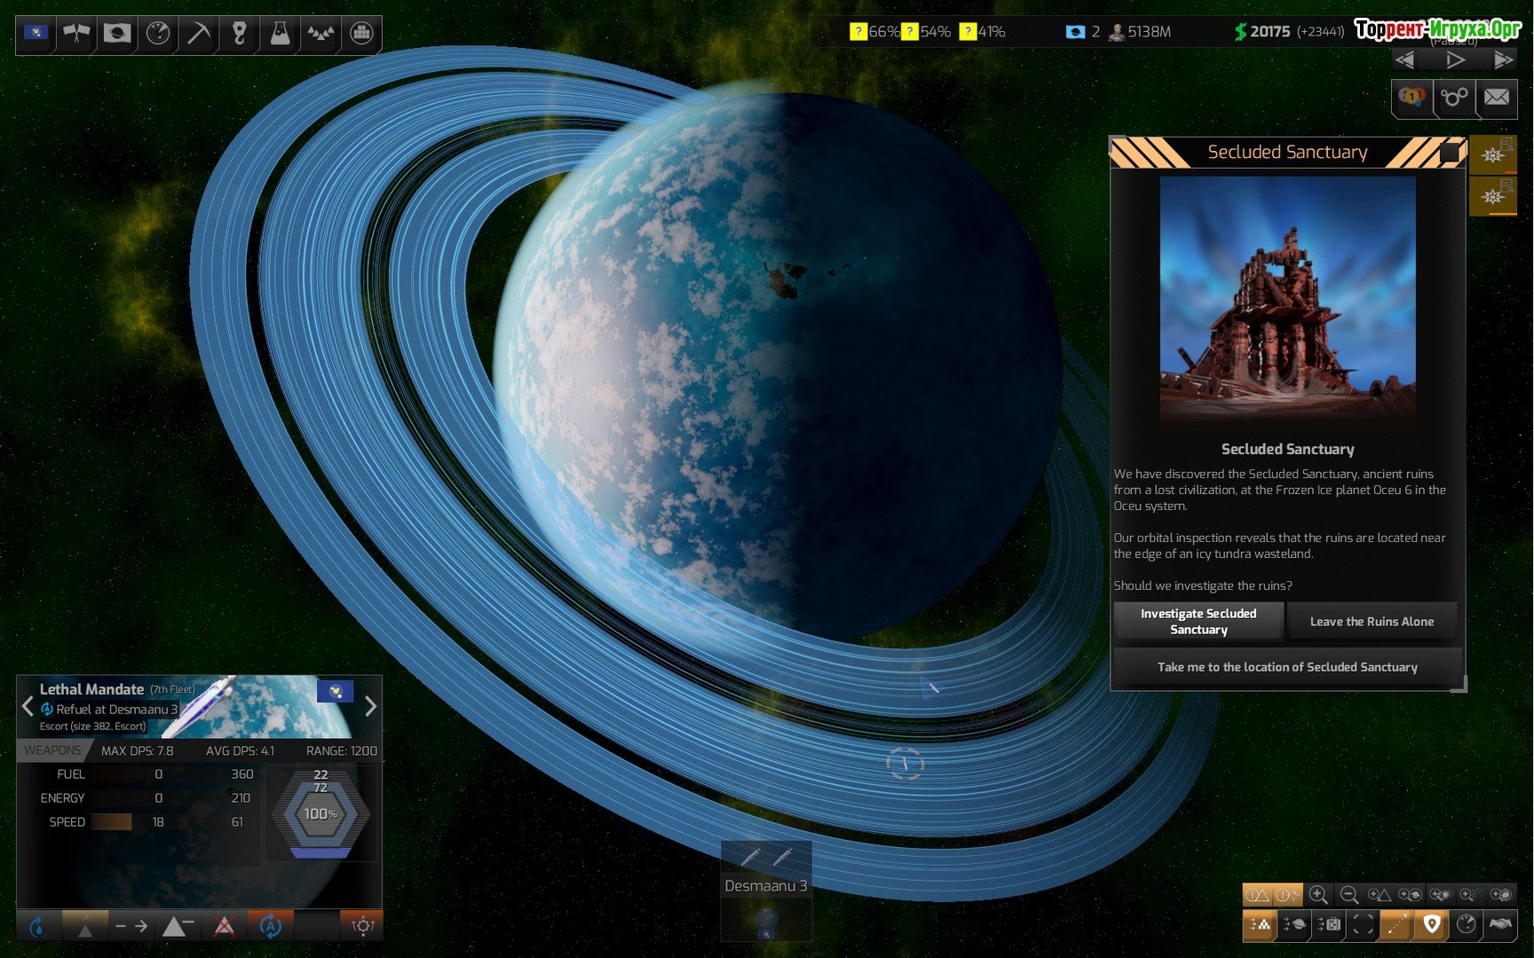Click the scrap ship red X icon
1534x958 pixels.
(x=225, y=927)
